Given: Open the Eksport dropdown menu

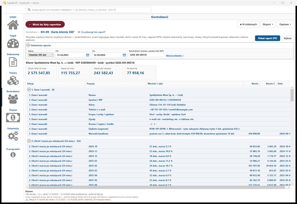Looking at the screenshot, I should click(x=268, y=24).
